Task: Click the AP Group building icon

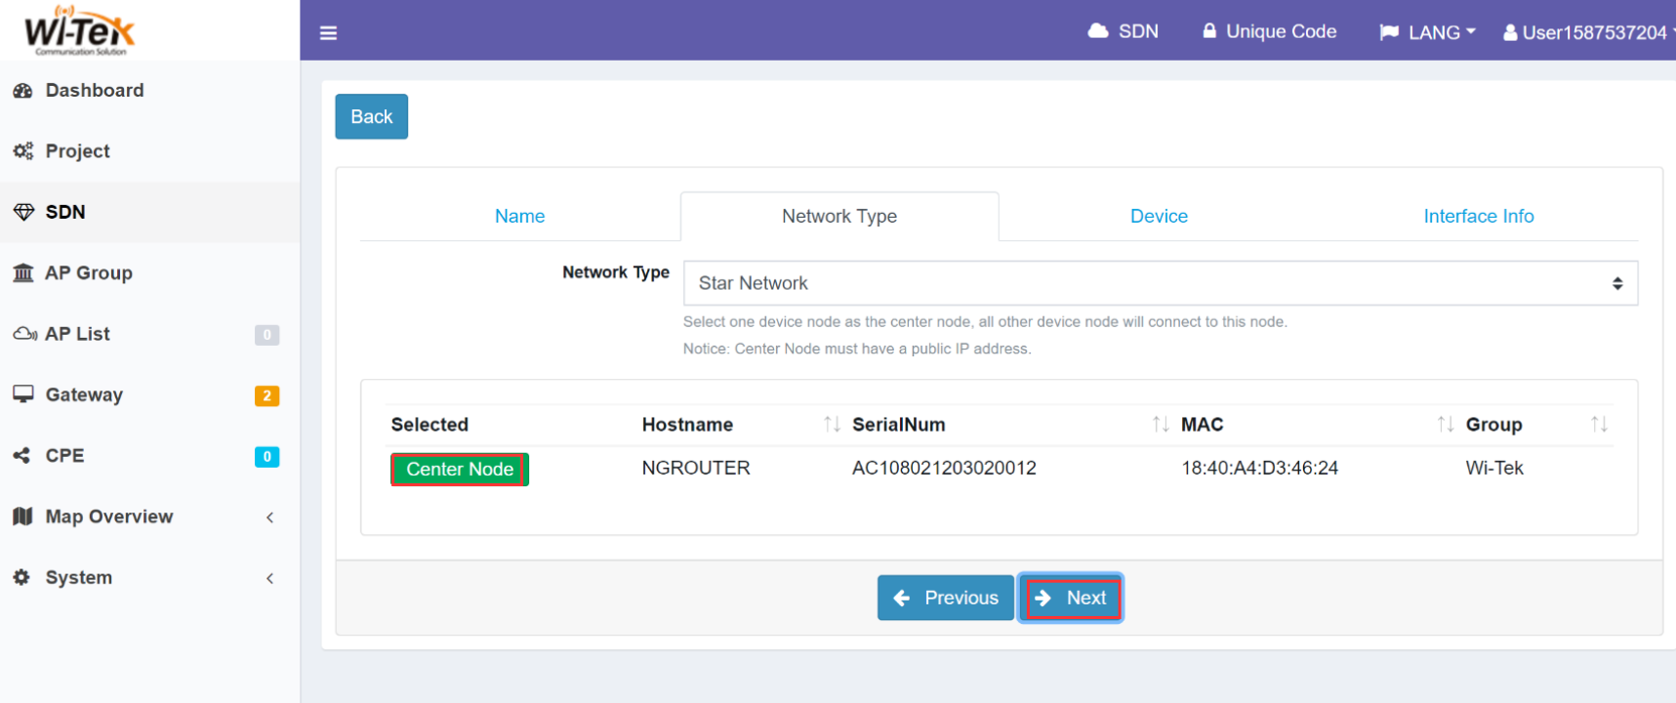Action: [23, 272]
